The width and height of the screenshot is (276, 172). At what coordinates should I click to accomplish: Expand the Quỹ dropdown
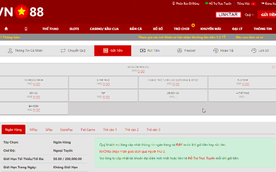point(249,15)
